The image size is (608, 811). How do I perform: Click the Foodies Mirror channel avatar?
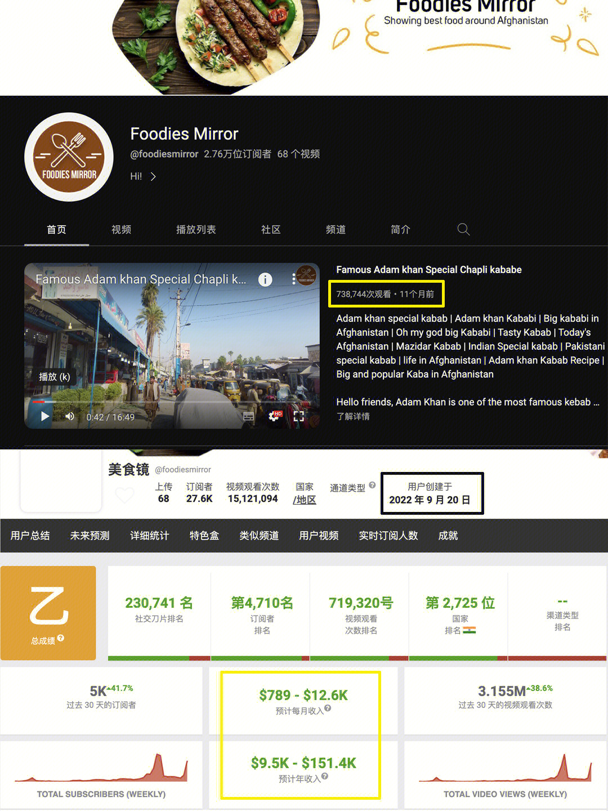click(69, 157)
